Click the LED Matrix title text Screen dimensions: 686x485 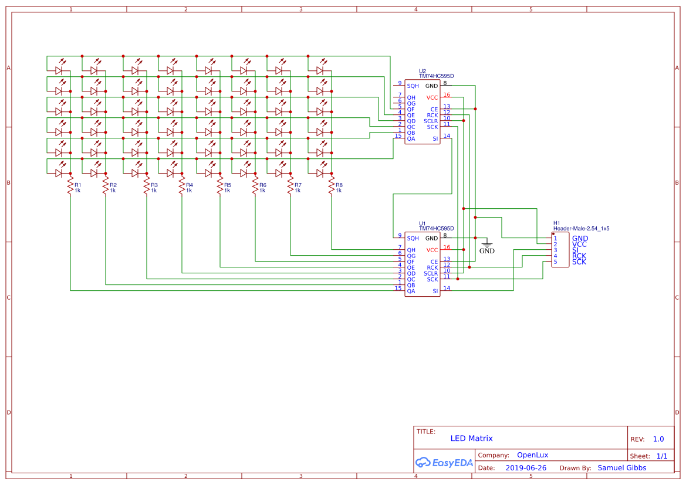coord(471,438)
